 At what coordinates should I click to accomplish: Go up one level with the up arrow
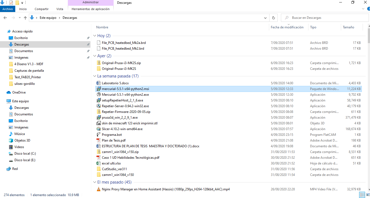(25, 18)
